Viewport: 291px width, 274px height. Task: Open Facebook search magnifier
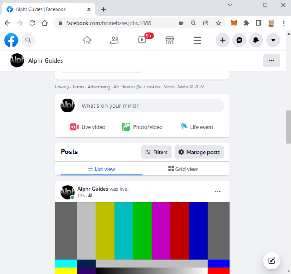28,40
